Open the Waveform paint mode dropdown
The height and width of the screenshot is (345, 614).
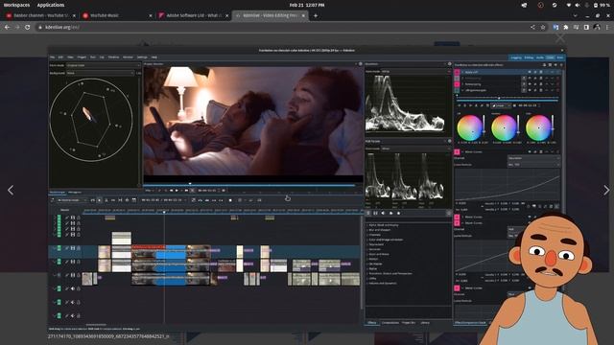[x=415, y=72]
